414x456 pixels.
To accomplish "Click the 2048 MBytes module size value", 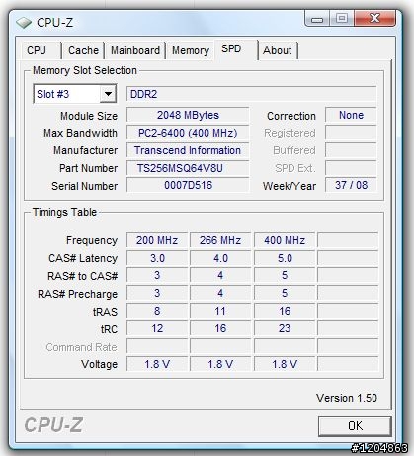I will click(x=188, y=115).
